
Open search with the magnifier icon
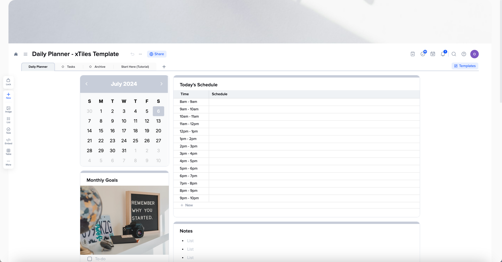pyautogui.click(x=454, y=54)
